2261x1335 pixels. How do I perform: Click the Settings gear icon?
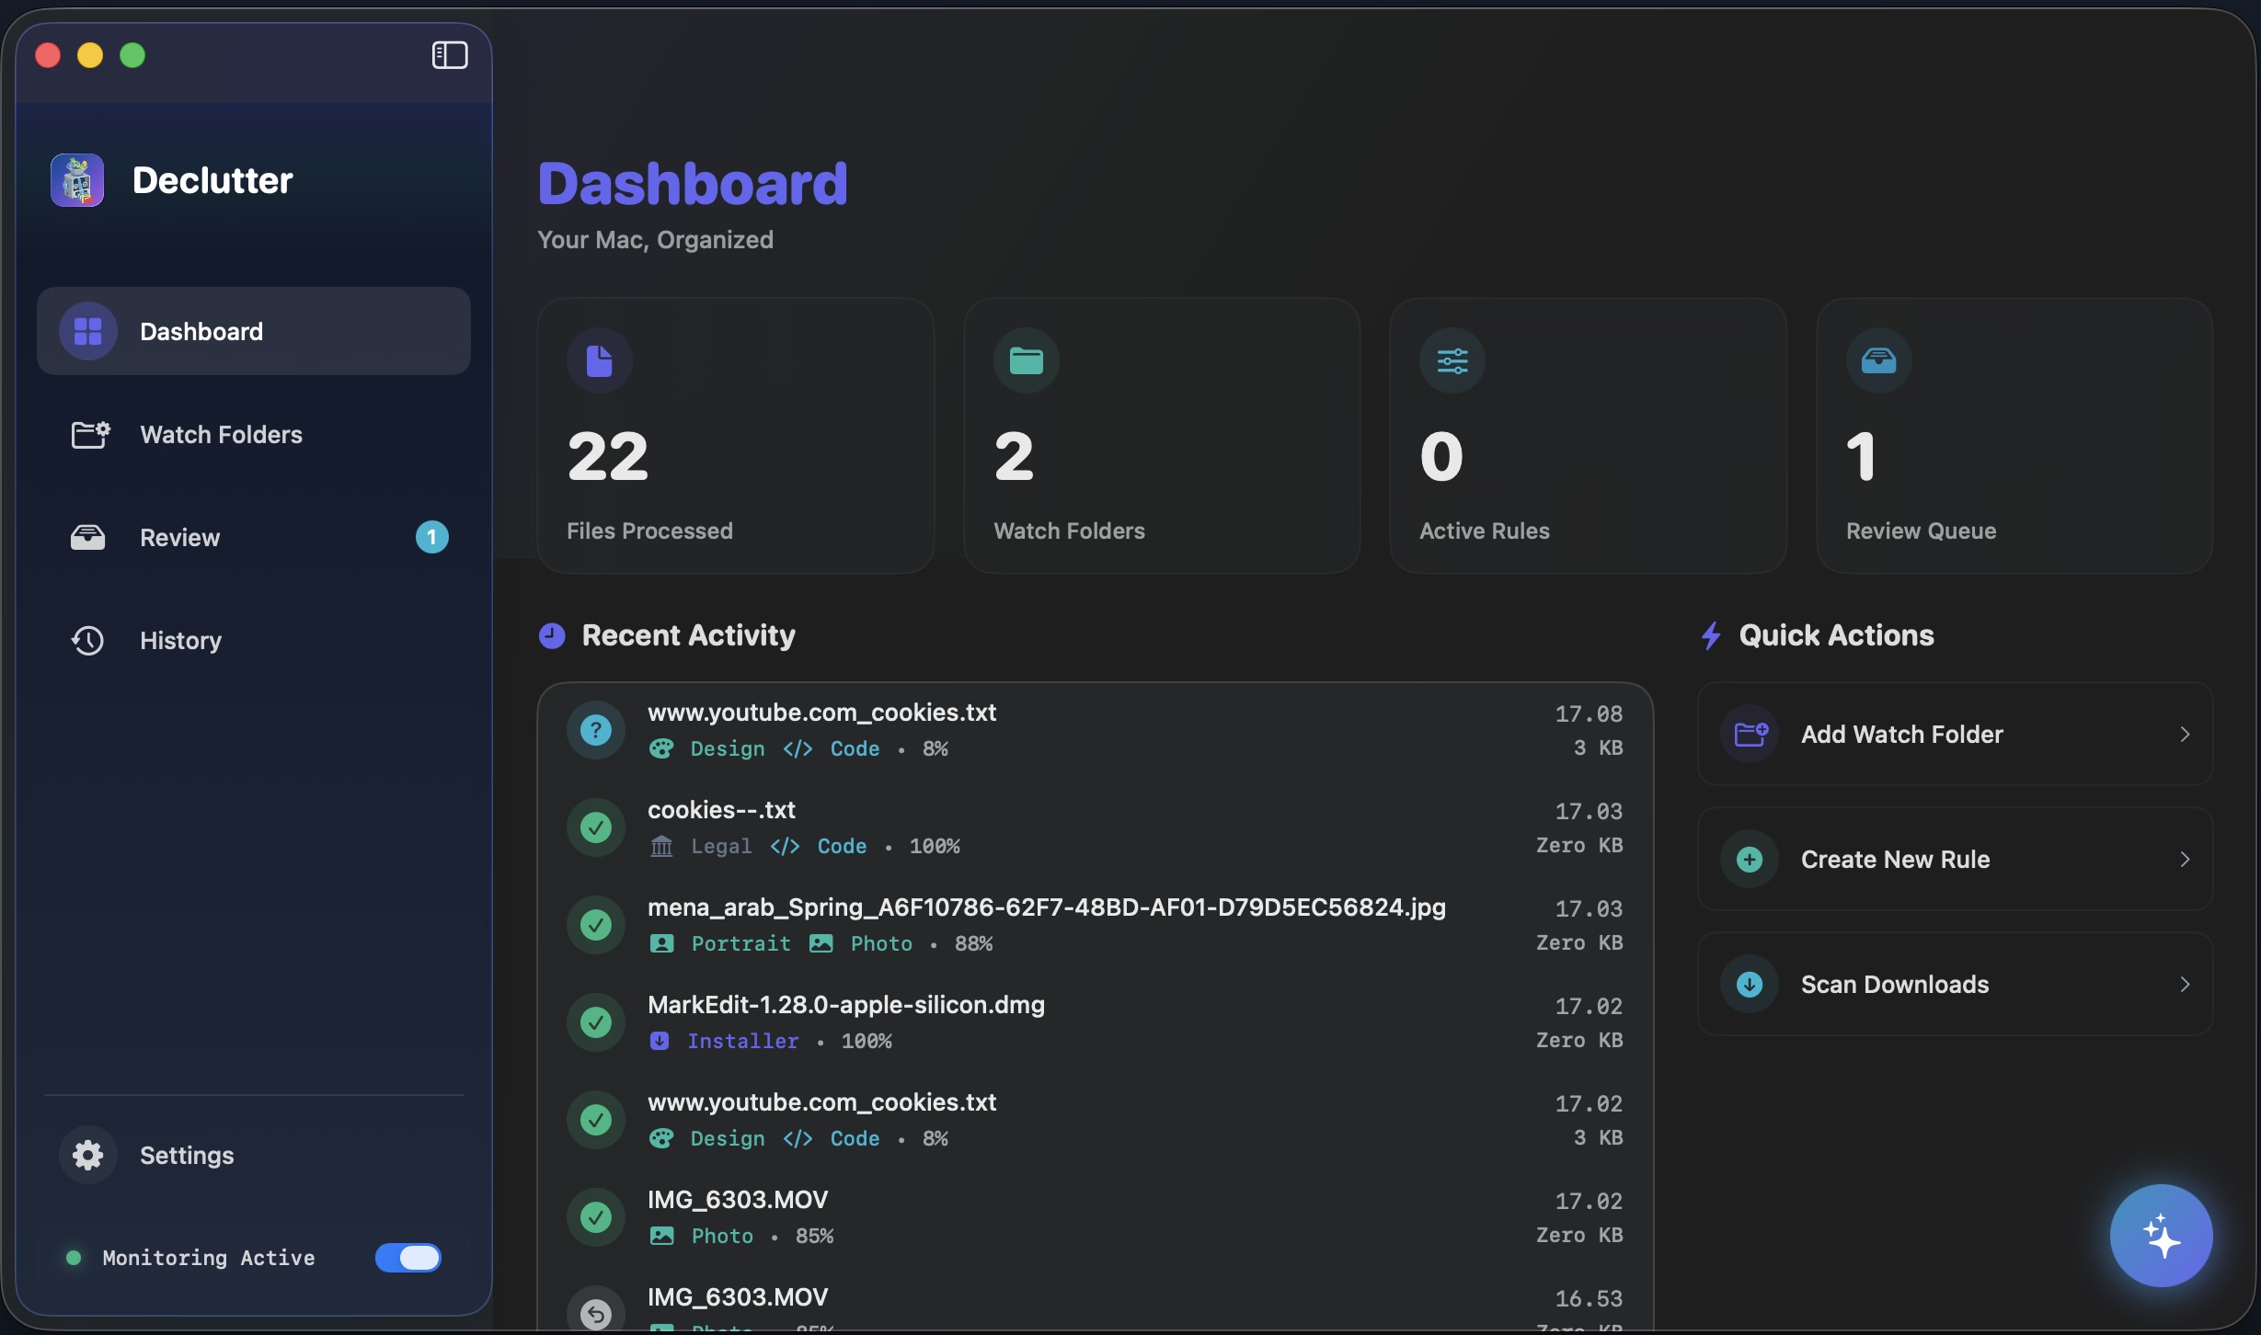click(x=87, y=1155)
